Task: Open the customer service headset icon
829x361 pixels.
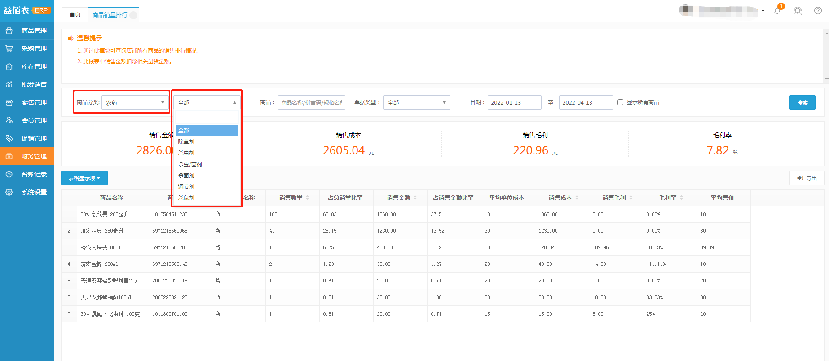Action: pos(798,11)
